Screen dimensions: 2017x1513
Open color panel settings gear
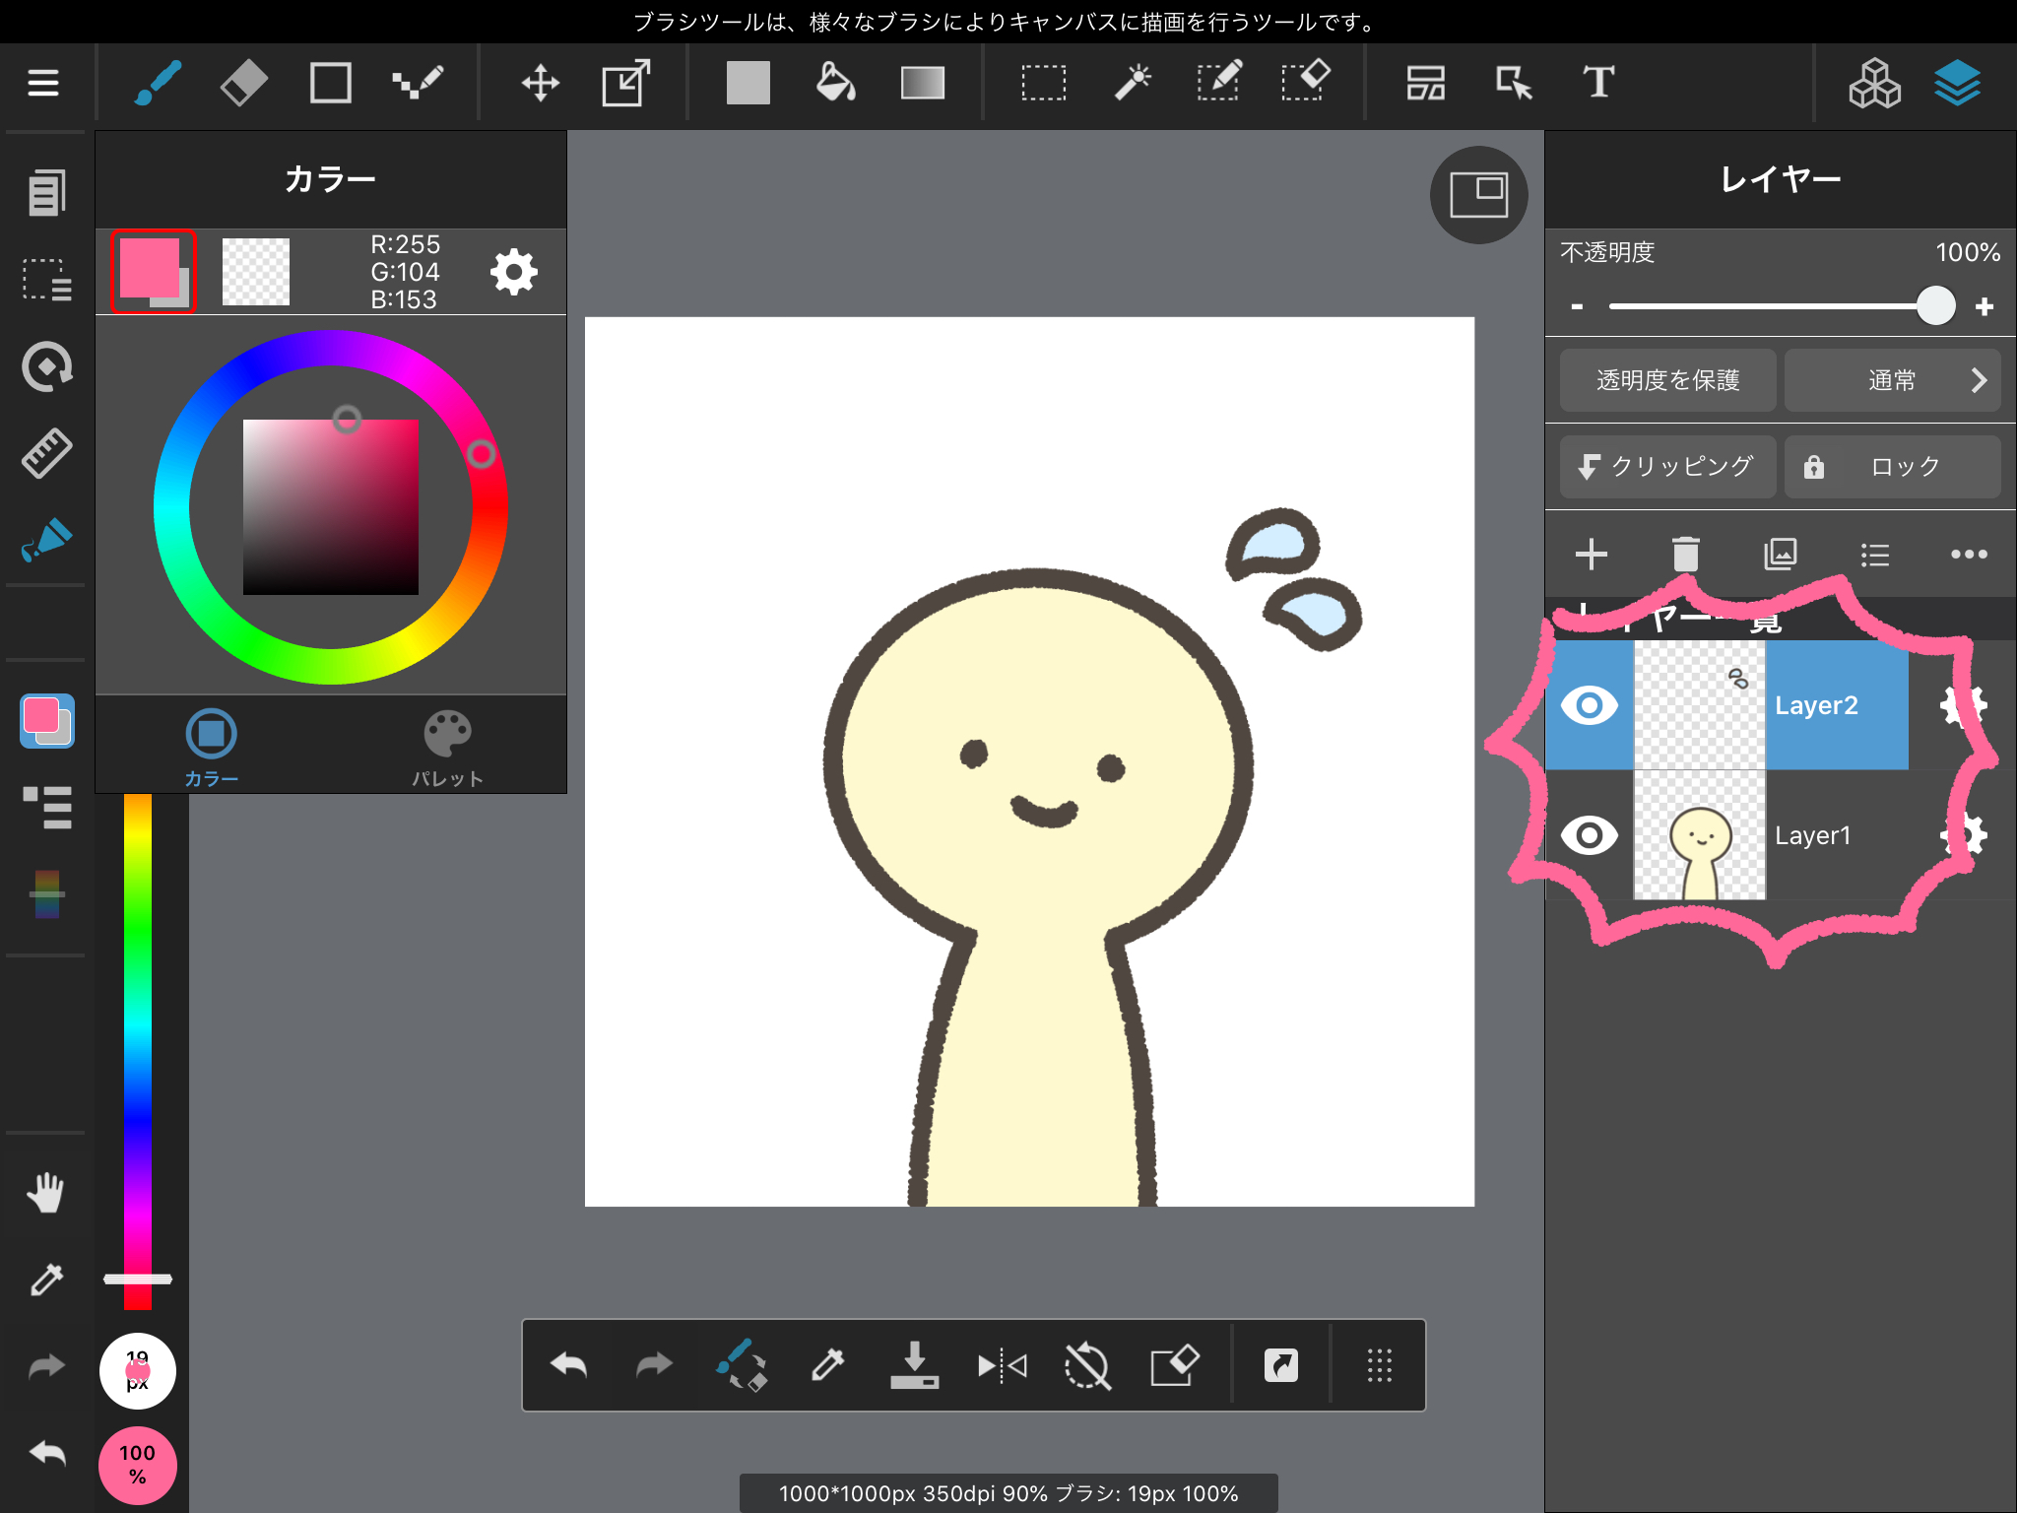point(513,272)
